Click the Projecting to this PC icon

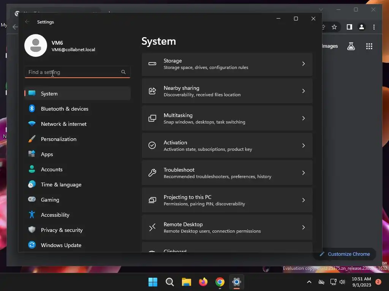coord(152,200)
